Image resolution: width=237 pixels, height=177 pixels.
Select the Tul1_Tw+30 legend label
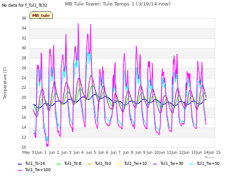tap(172, 163)
